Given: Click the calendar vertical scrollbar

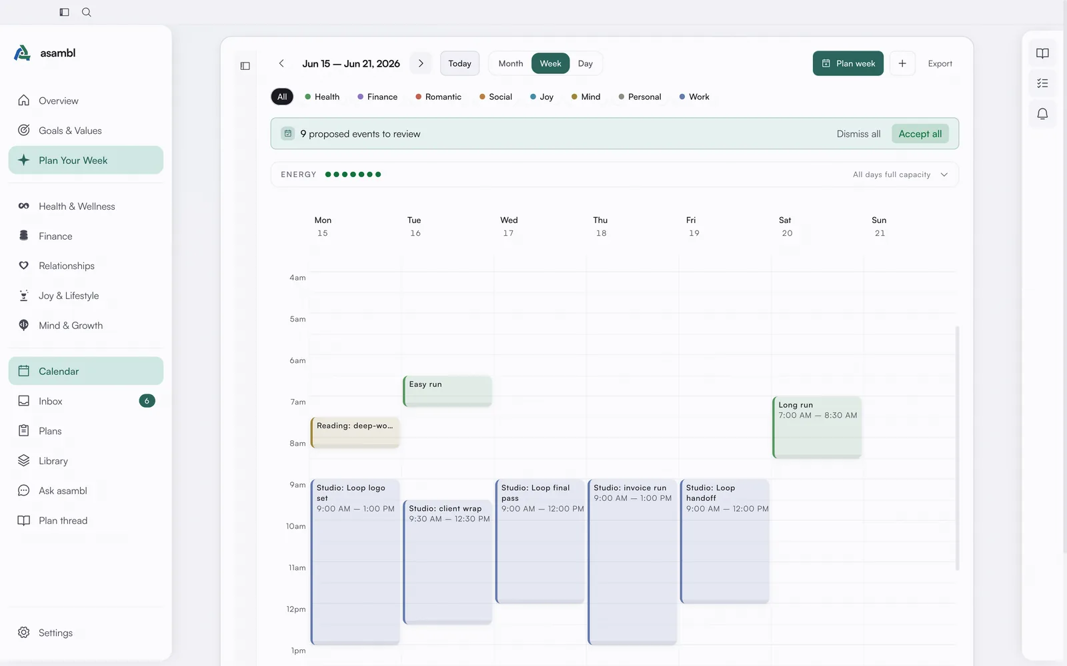Looking at the screenshot, I should tap(958, 448).
